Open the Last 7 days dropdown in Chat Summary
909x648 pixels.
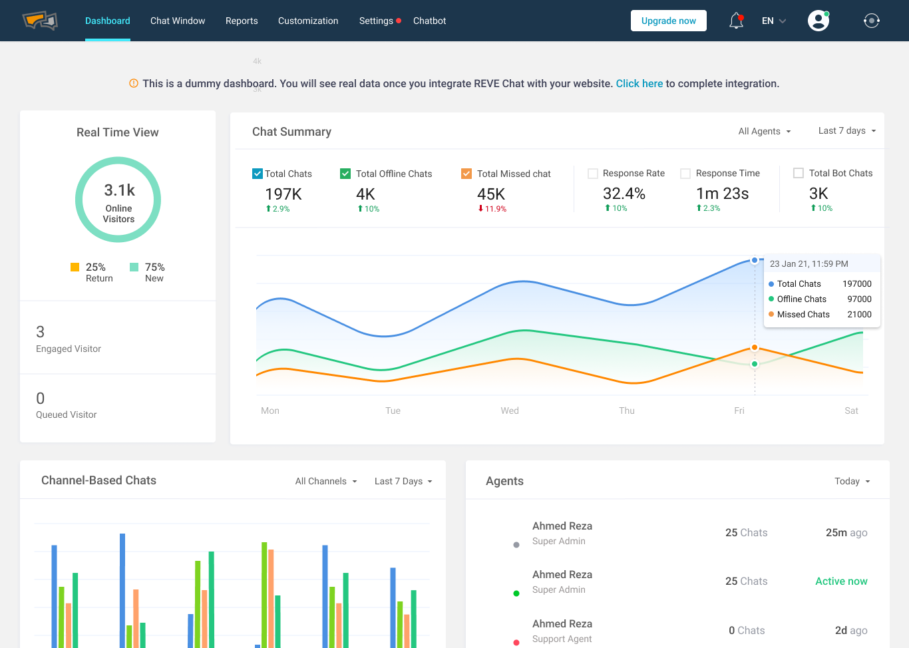846,130
